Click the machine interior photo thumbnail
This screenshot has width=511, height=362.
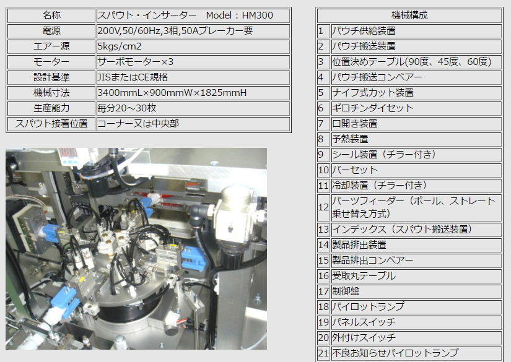click(x=136, y=249)
